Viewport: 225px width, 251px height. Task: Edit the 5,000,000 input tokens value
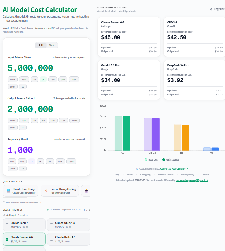click(x=30, y=68)
